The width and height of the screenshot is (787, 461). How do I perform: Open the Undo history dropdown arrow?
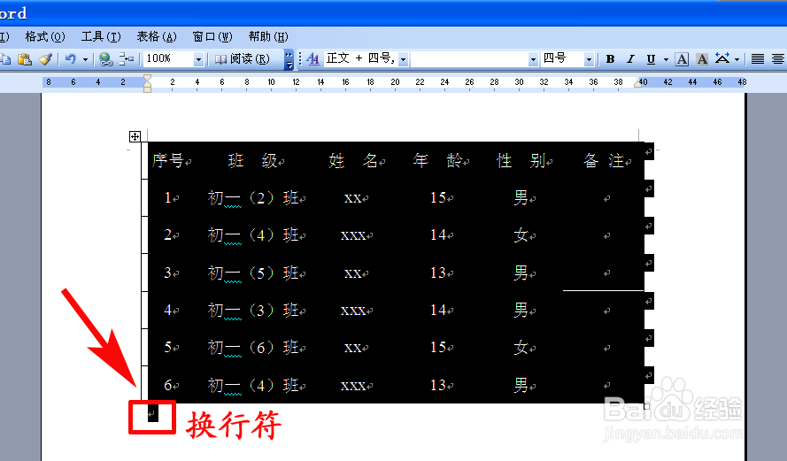point(85,59)
